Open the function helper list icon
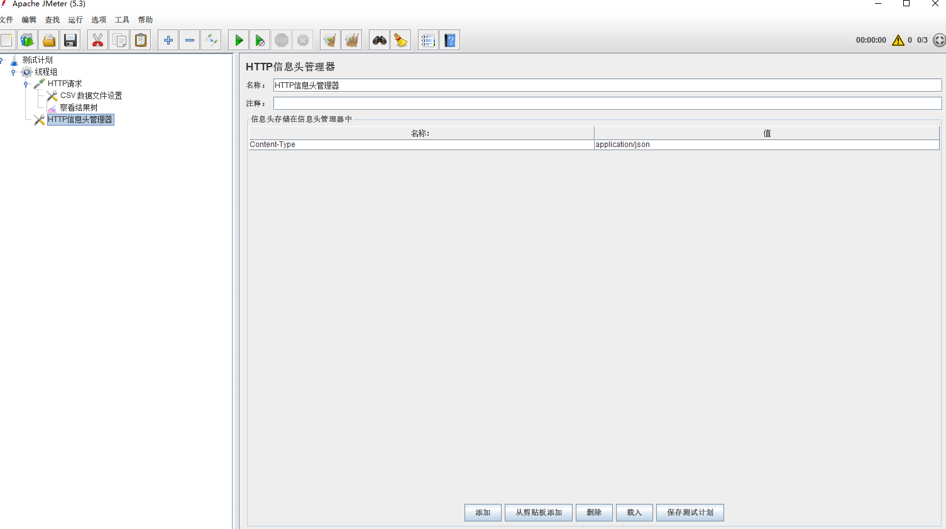The width and height of the screenshot is (946, 529). (x=428, y=40)
